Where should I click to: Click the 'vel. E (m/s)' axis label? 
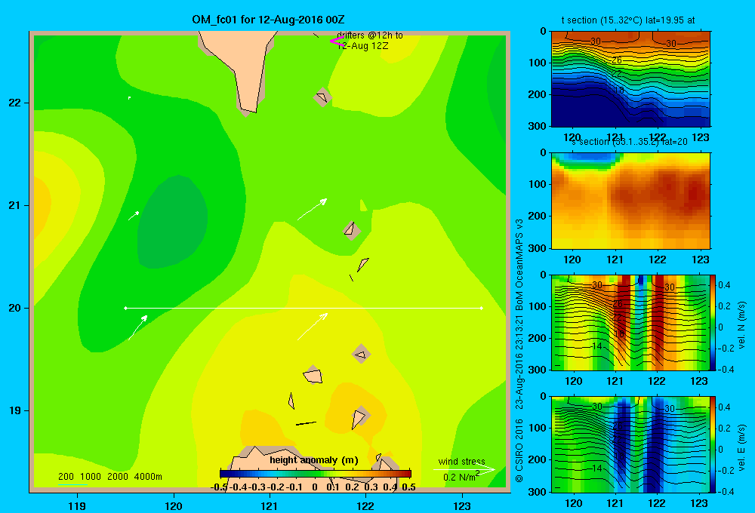[741, 447]
